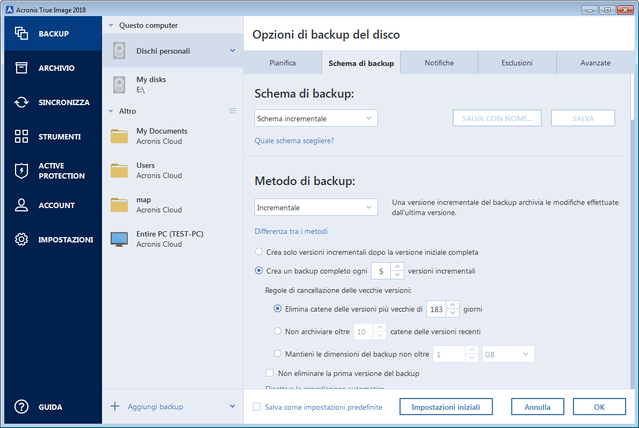Collapse the Altro group
This screenshot has height=428, width=639.
tap(111, 111)
